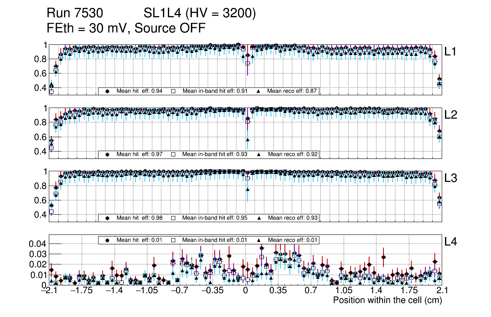Click the L3 panel label
Viewport: 491px width, 317px height.
pyautogui.click(x=451, y=179)
